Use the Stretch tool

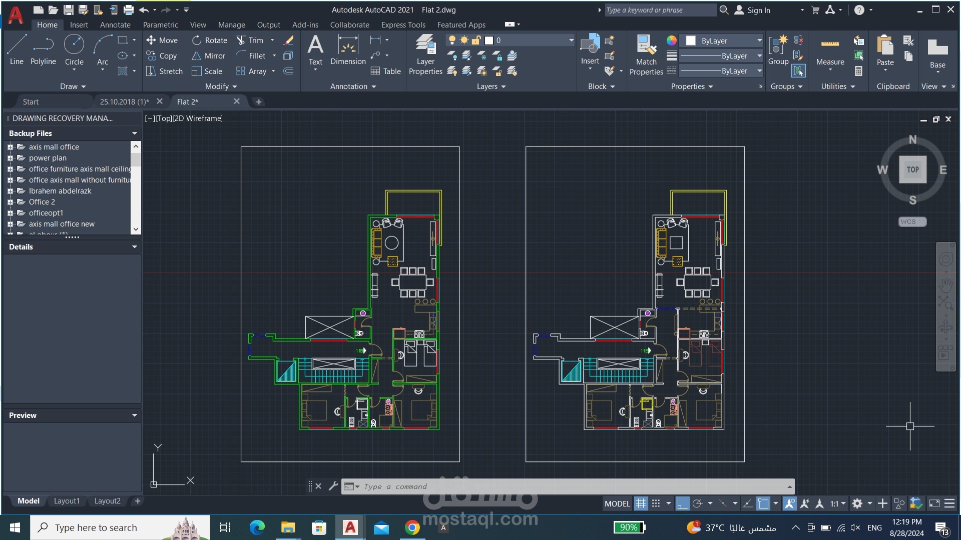164,71
